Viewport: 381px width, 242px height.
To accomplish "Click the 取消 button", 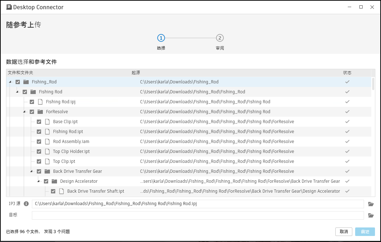I will click(344, 231).
